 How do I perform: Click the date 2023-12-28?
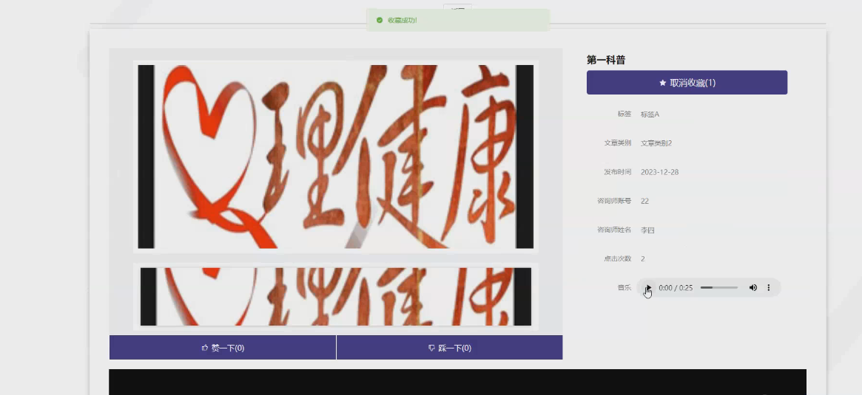660,172
